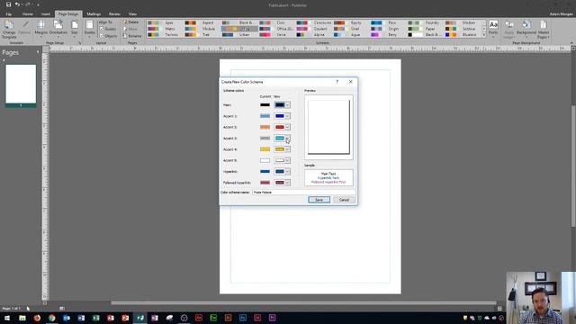
Task: Close the Create New Color Scheme dialog
Action: coord(350,82)
